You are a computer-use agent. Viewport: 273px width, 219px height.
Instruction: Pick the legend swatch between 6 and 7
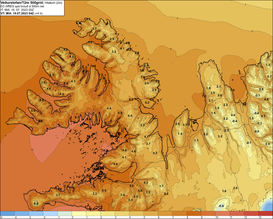click(165, 214)
